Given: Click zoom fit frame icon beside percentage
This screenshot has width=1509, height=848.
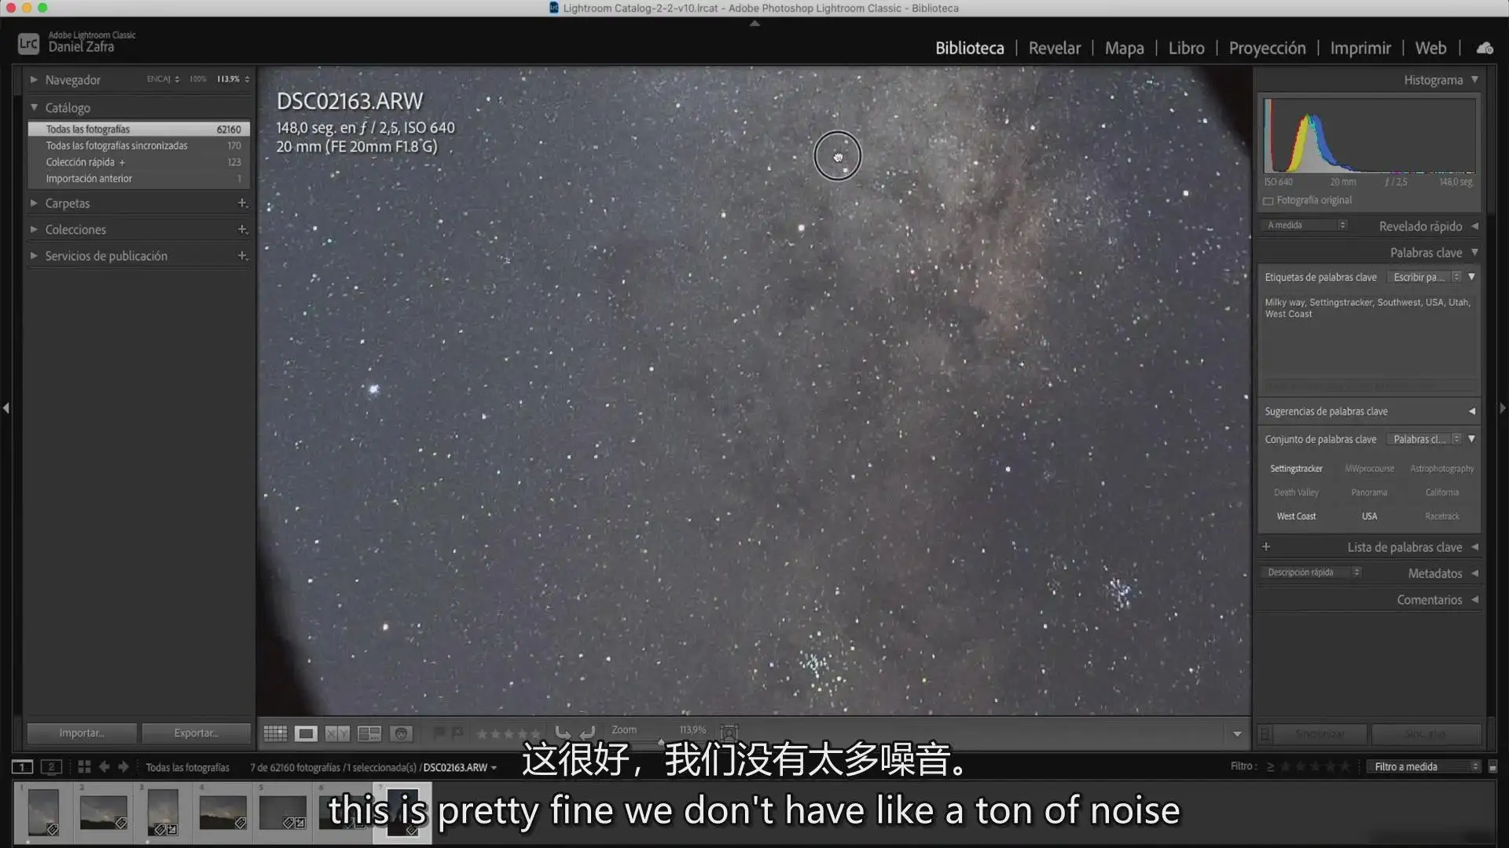Looking at the screenshot, I should click(729, 733).
